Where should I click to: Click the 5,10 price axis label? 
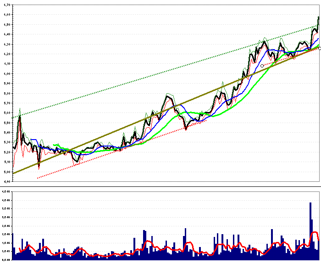[7, 162]
